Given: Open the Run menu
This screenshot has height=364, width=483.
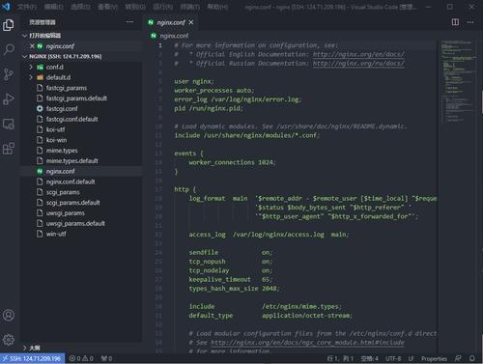Looking at the screenshot, I should (162, 7).
